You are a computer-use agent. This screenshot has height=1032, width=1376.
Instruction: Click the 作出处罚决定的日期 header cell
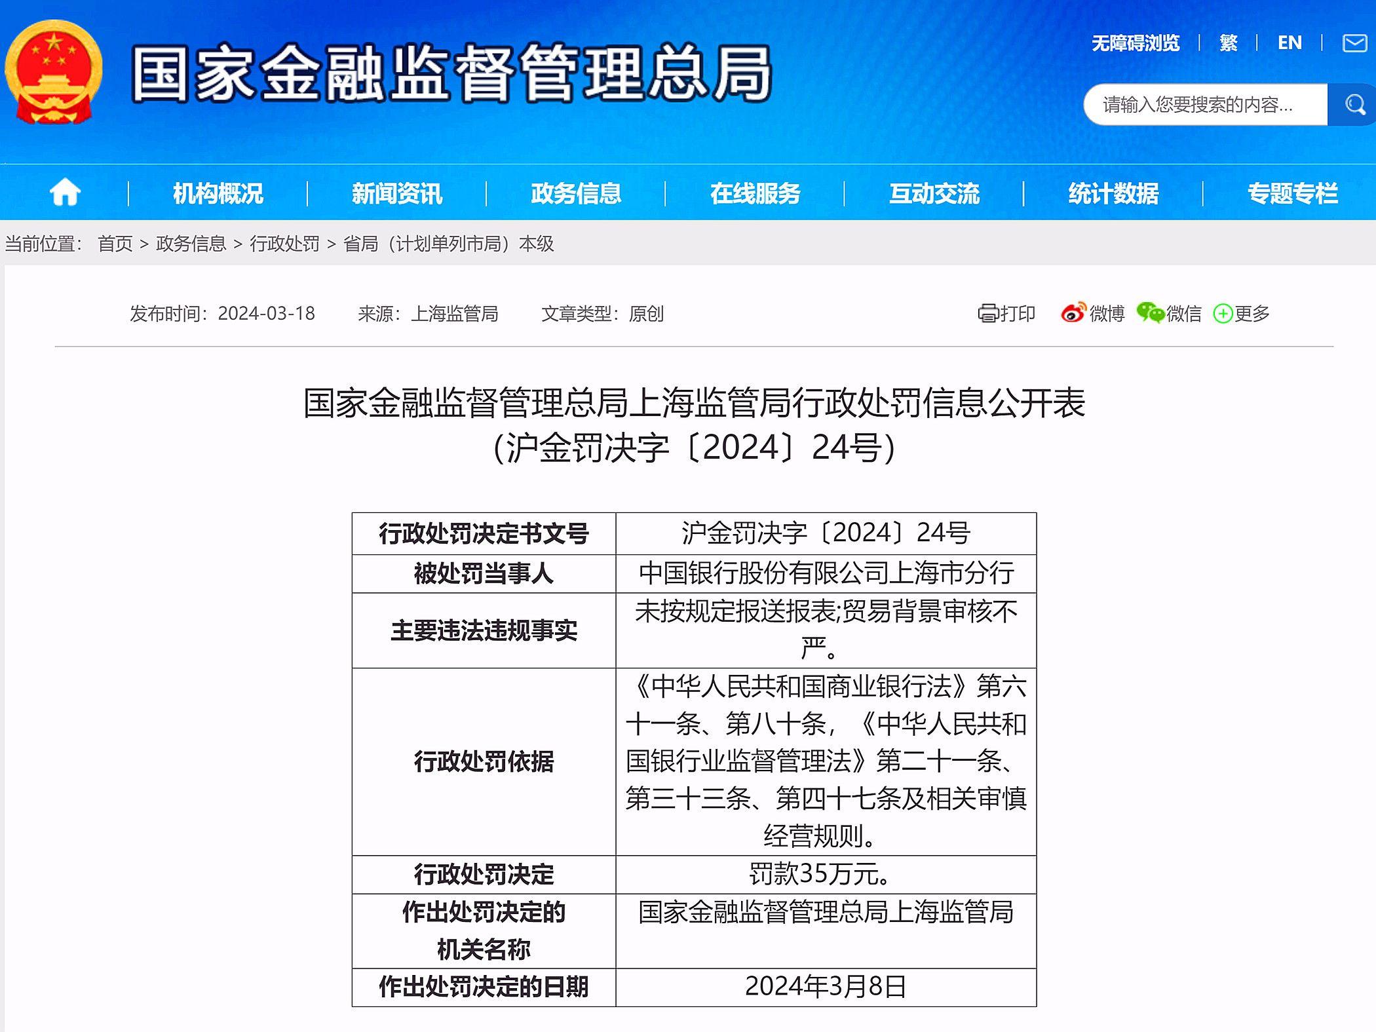[484, 987]
